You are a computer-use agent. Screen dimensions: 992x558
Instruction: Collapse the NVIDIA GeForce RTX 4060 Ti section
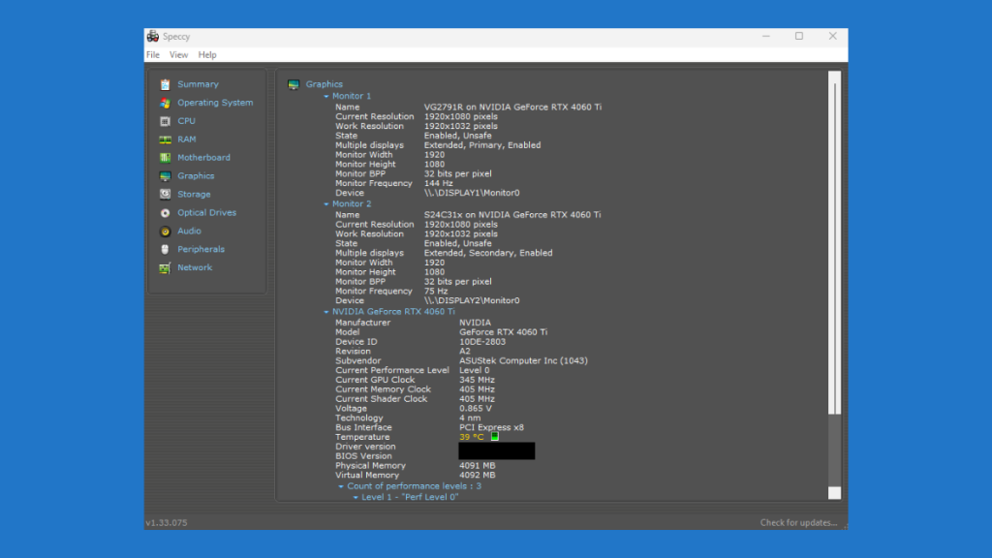[x=326, y=312]
